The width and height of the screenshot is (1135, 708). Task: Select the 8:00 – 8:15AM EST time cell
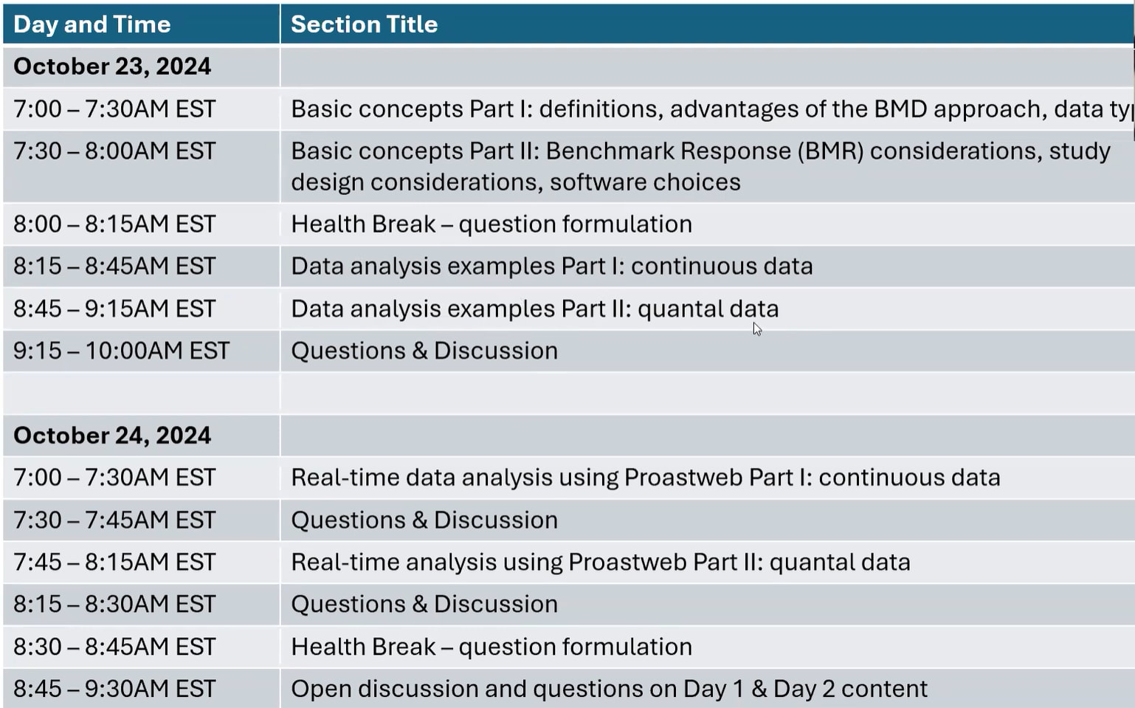tap(114, 224)
